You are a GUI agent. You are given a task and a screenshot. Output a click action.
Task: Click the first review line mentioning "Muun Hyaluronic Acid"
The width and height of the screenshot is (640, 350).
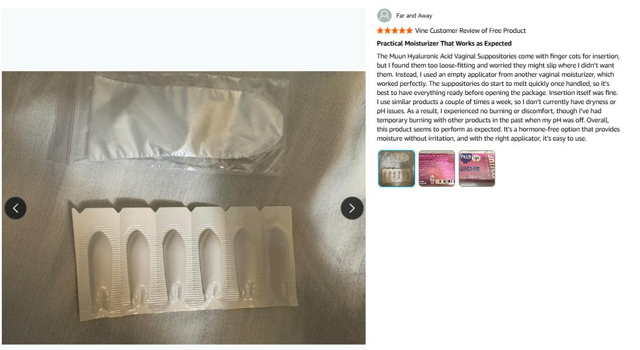(498, 56)
